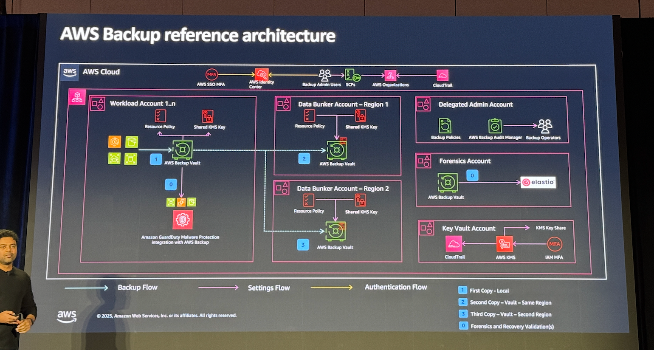Select the Shared KMS Key in Workload Account

pyautogui.click(x=208, y=116)
